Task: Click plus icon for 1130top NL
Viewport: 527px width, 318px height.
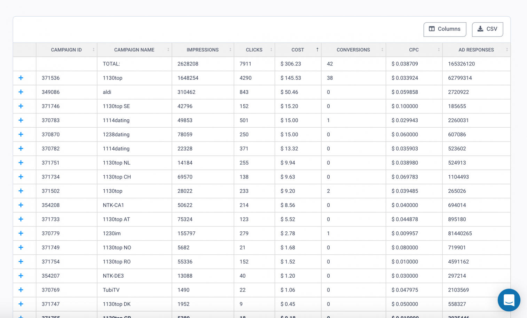Action: (21, 162)
